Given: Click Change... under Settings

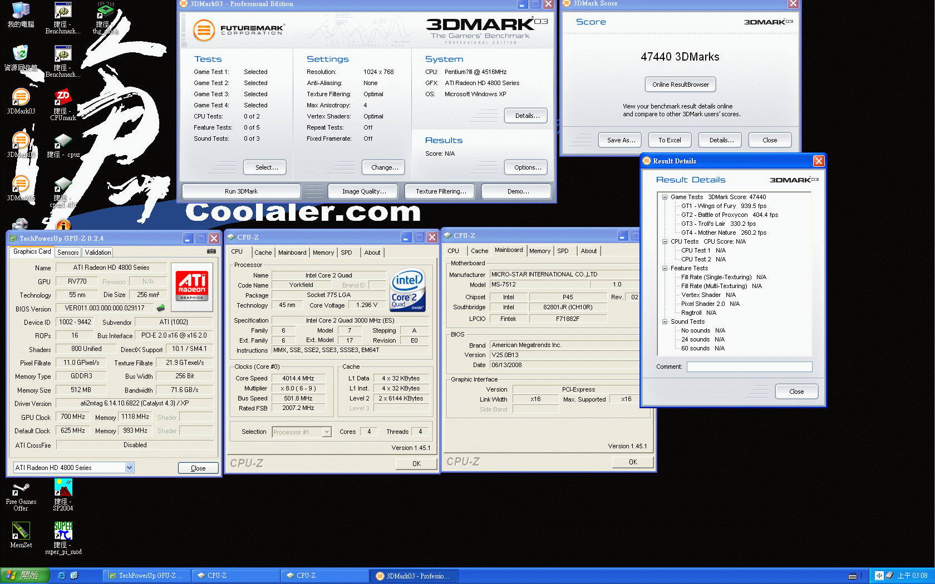Looking at the screenshot, I should (x=384, y=167).
